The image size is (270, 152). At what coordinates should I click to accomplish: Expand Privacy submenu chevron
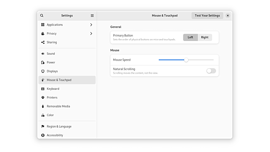click(x=91, y=33)
